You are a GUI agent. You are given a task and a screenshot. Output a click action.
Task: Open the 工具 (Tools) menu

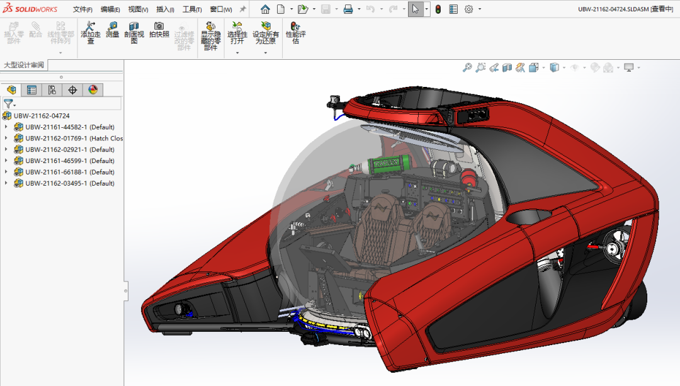191,9
